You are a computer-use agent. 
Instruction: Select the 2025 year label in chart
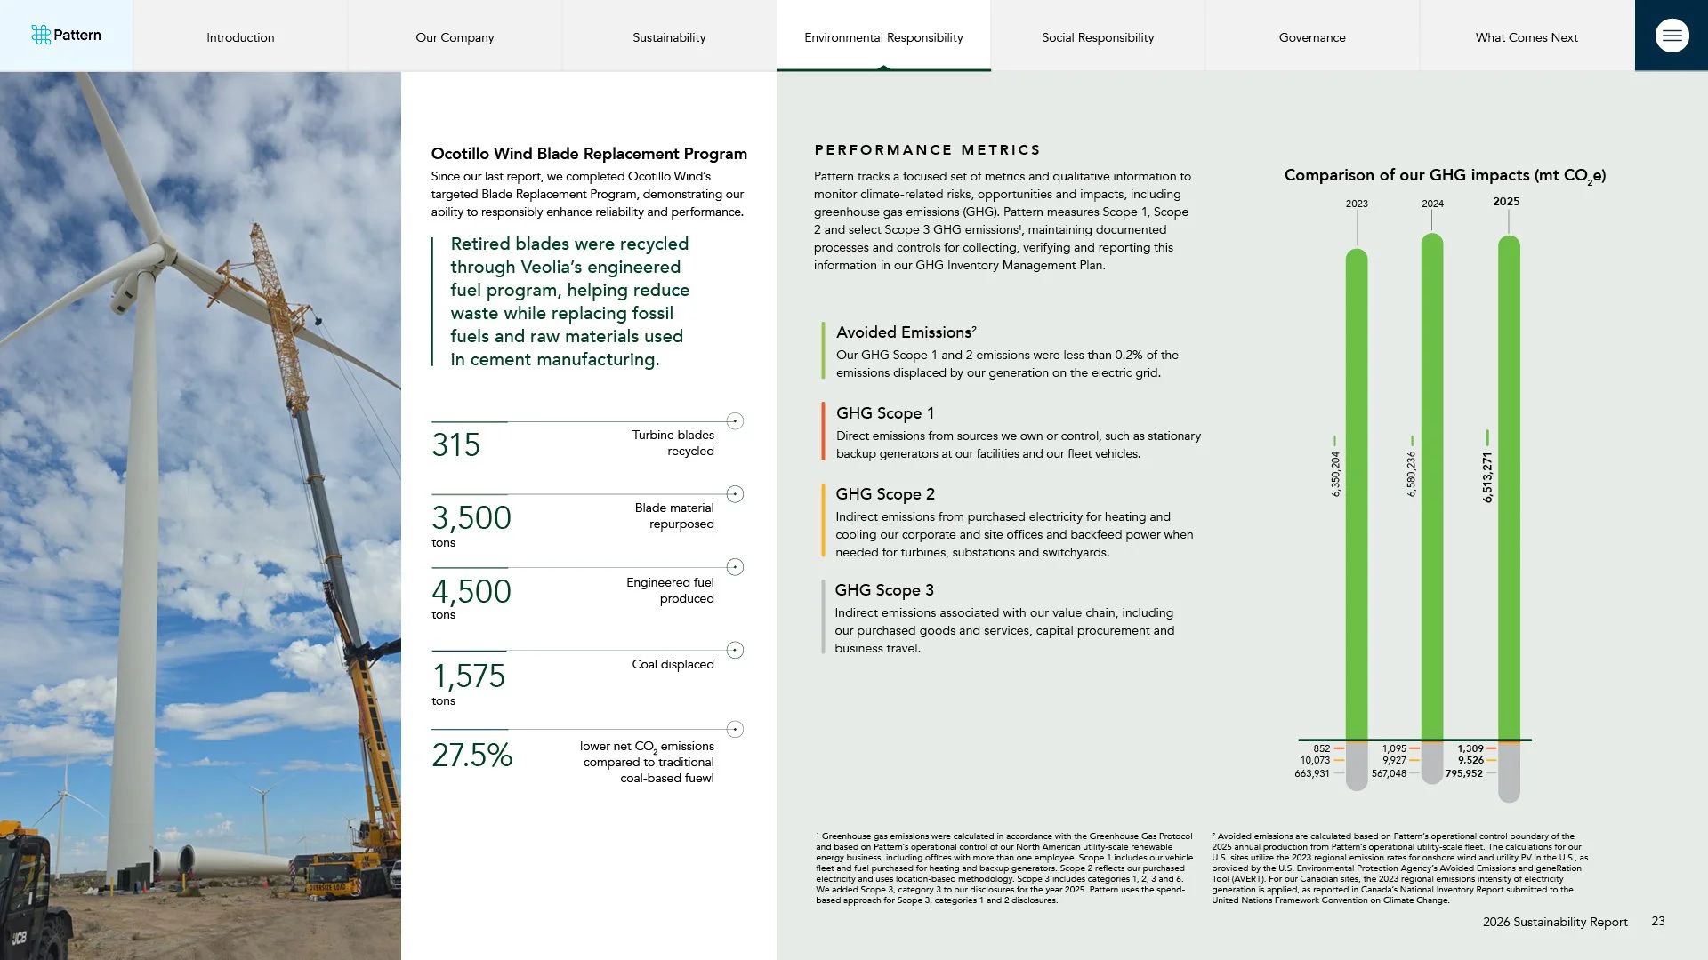point(1506,202)
